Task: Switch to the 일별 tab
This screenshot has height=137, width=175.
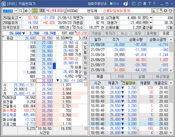Action: (x=142, y=77)
